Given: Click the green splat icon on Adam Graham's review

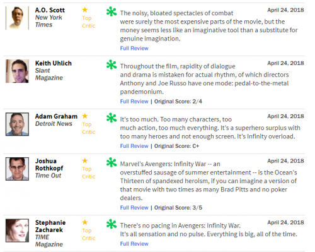Looking at the screenshot, I should (112, 117).
